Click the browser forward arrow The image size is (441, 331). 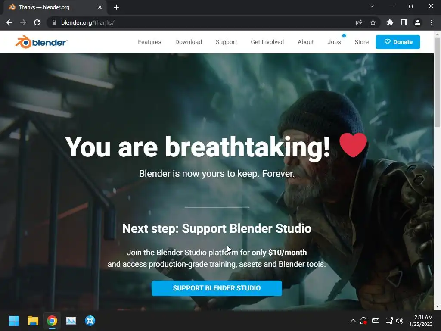click(x=23, y=22)
